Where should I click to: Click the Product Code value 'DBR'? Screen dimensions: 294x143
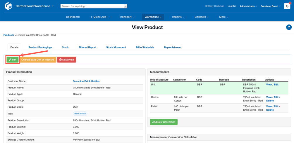coord(75,107)
